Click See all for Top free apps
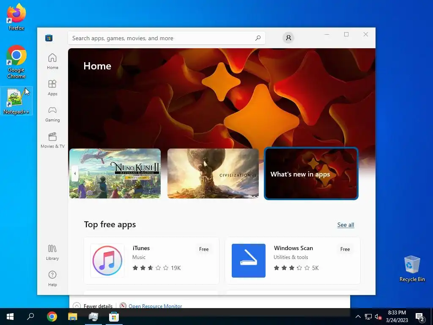Viewport: 433px width, 325px height. 346,225
